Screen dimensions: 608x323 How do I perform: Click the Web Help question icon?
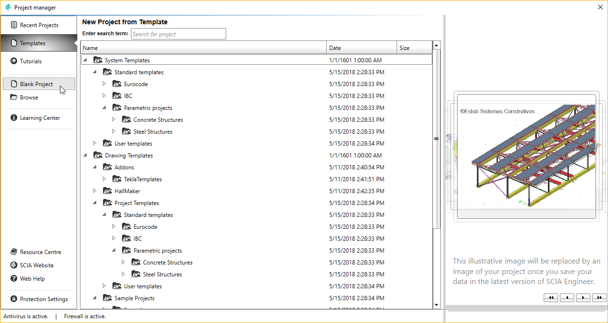click(x=14, y=279)
